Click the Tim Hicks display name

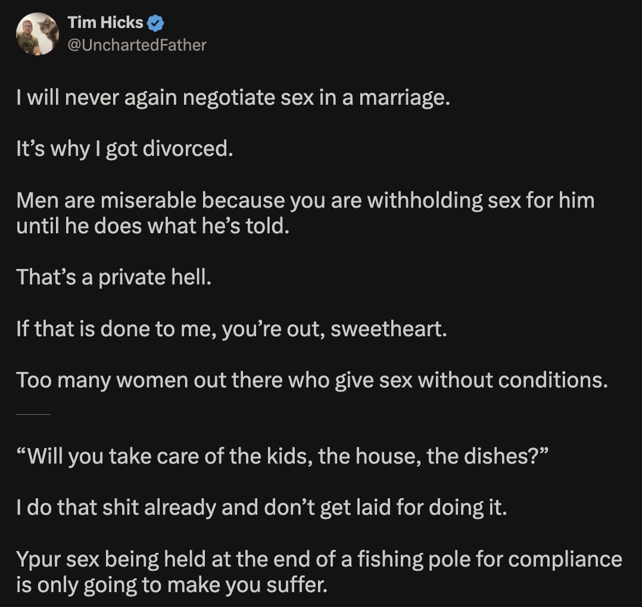(105, 23)
